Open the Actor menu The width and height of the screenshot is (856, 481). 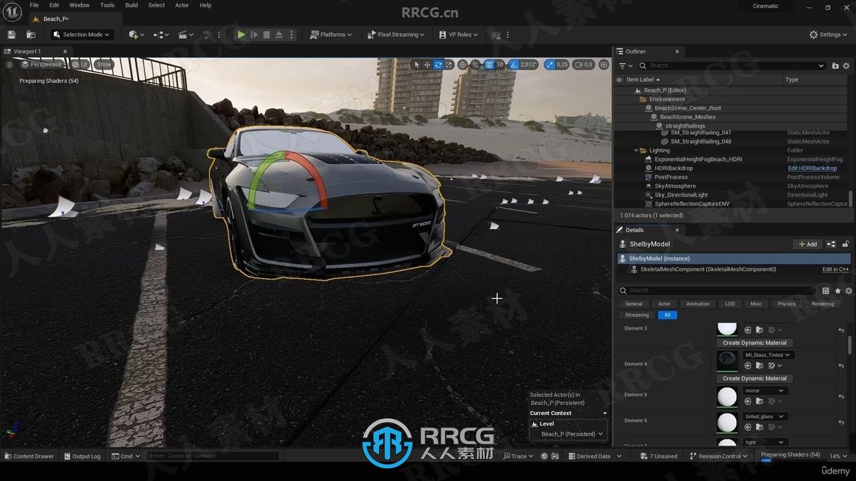click(182, 5)
